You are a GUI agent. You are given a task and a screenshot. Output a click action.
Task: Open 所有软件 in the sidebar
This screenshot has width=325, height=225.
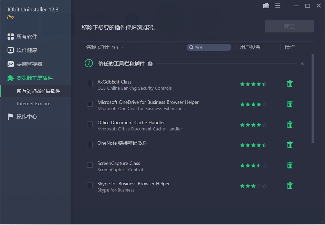[27, 37]
